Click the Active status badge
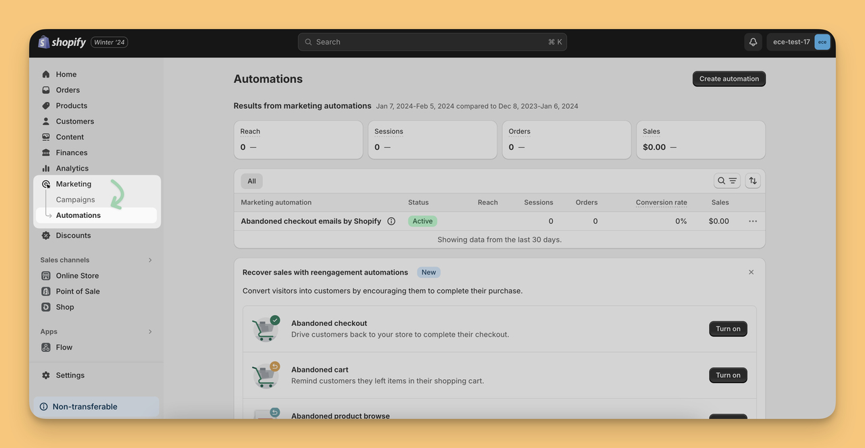The image size is (865, 448). 422,221
